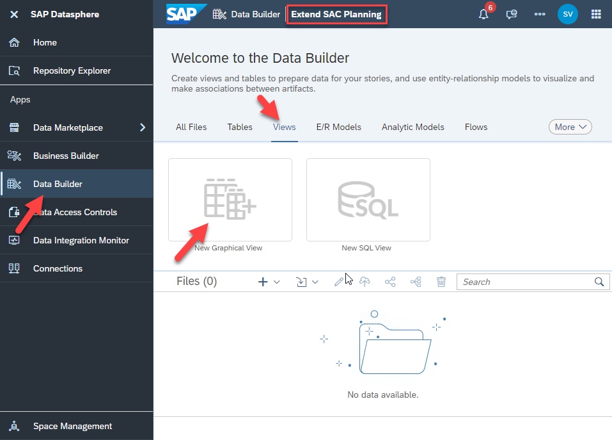612x440 pixels.
Task: Focus the files Search field
Action: point(533,282)
